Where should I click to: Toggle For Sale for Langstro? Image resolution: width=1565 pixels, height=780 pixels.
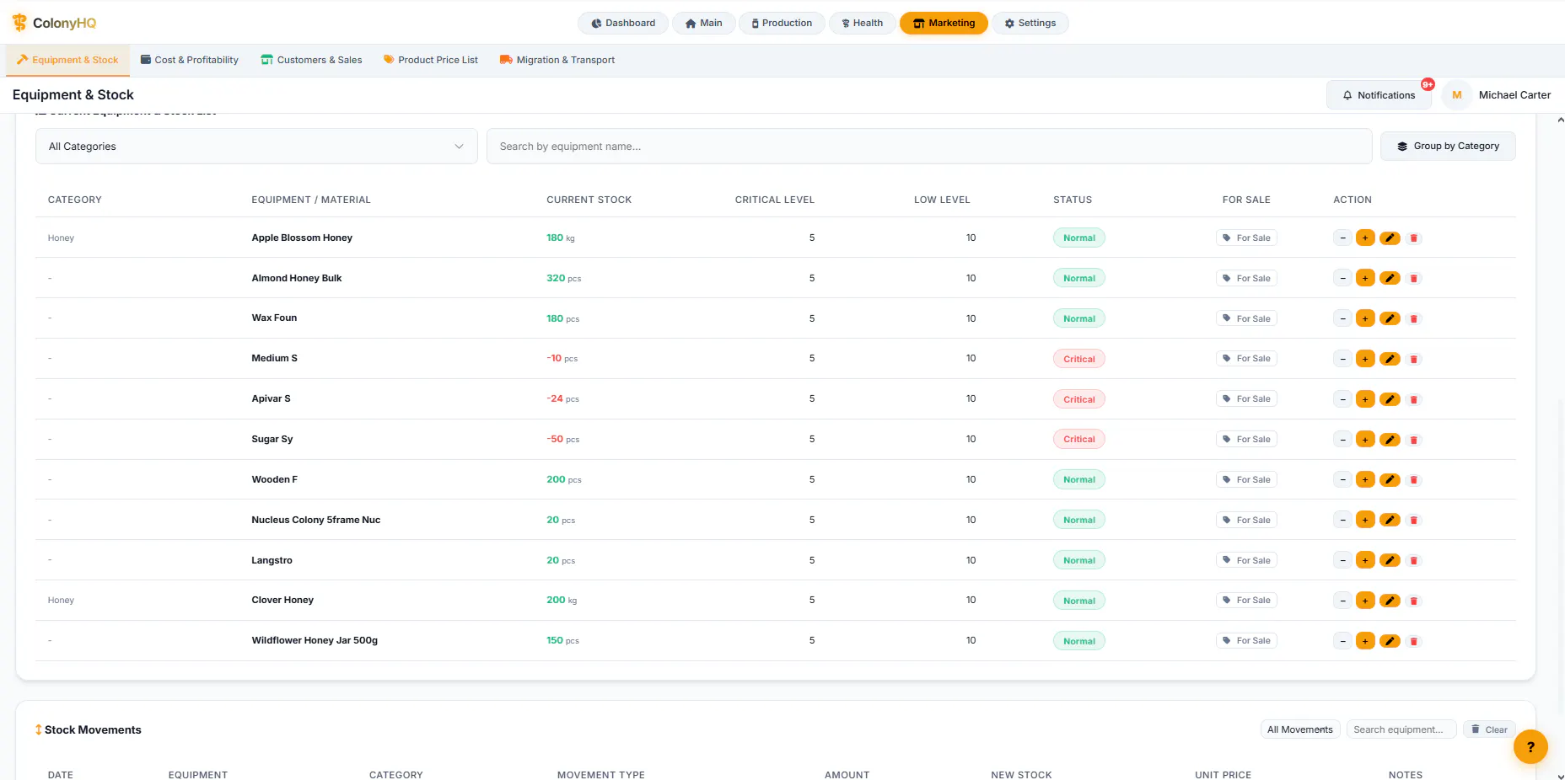[x=1246, y=560]
